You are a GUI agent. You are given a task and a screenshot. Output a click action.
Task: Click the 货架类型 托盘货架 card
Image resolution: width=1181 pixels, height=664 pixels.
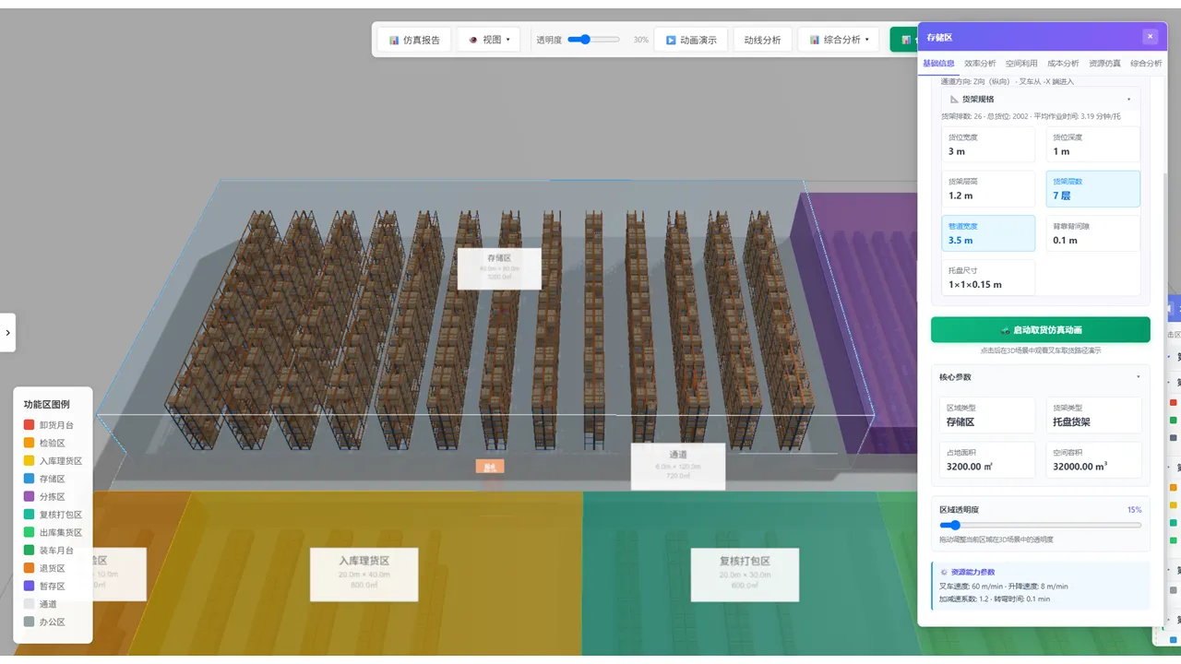pyautogui.click(x=1092, y=415)
